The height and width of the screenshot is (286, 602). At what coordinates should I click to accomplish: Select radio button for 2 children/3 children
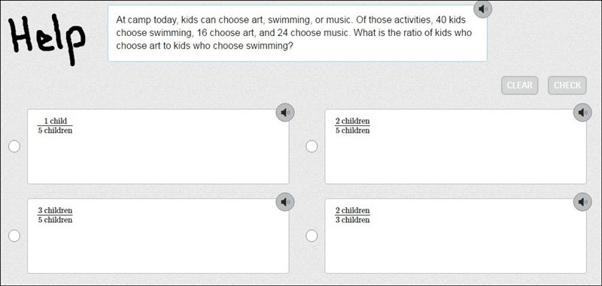coord(312,236)
